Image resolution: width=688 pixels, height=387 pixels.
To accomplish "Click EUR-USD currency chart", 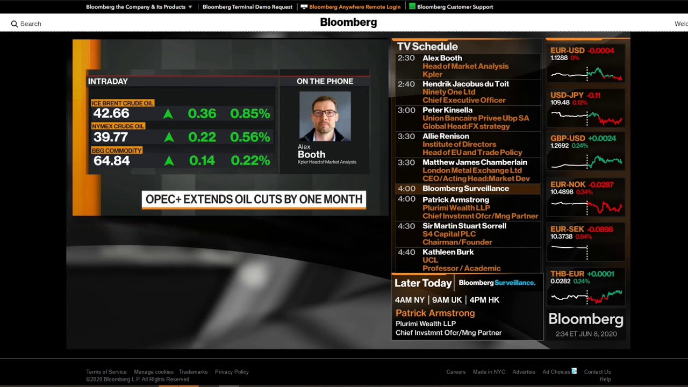I will click(x=586, y=64).
